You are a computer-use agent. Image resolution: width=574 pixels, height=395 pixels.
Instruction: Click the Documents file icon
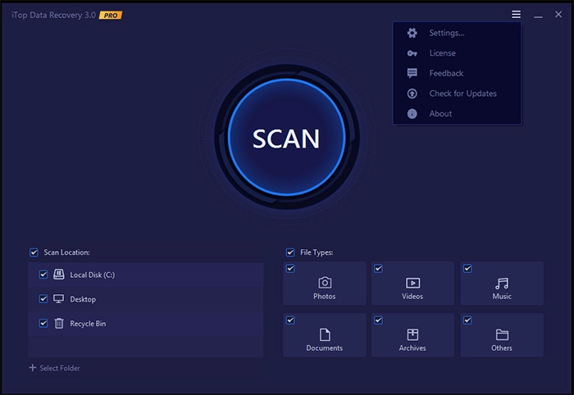(x=325, y=334)
